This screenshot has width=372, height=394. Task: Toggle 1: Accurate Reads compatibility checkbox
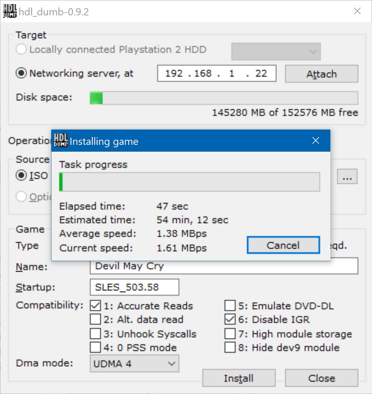click(x=95, y=305)
